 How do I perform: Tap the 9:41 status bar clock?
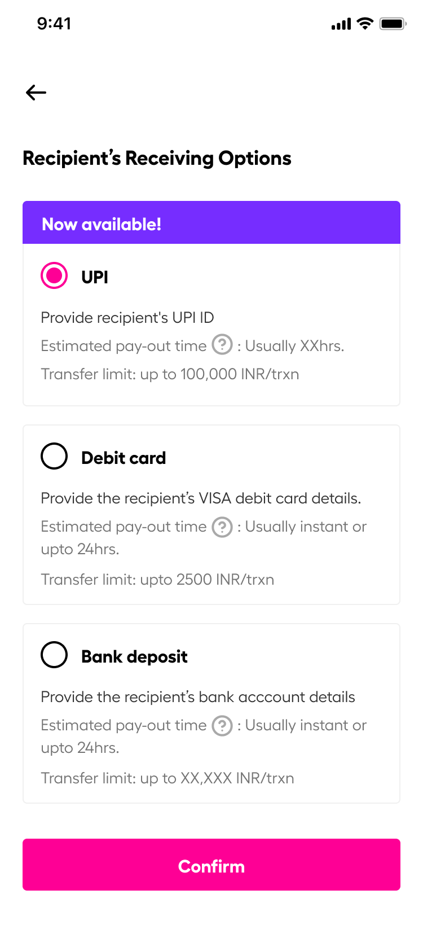pos(54,24)
